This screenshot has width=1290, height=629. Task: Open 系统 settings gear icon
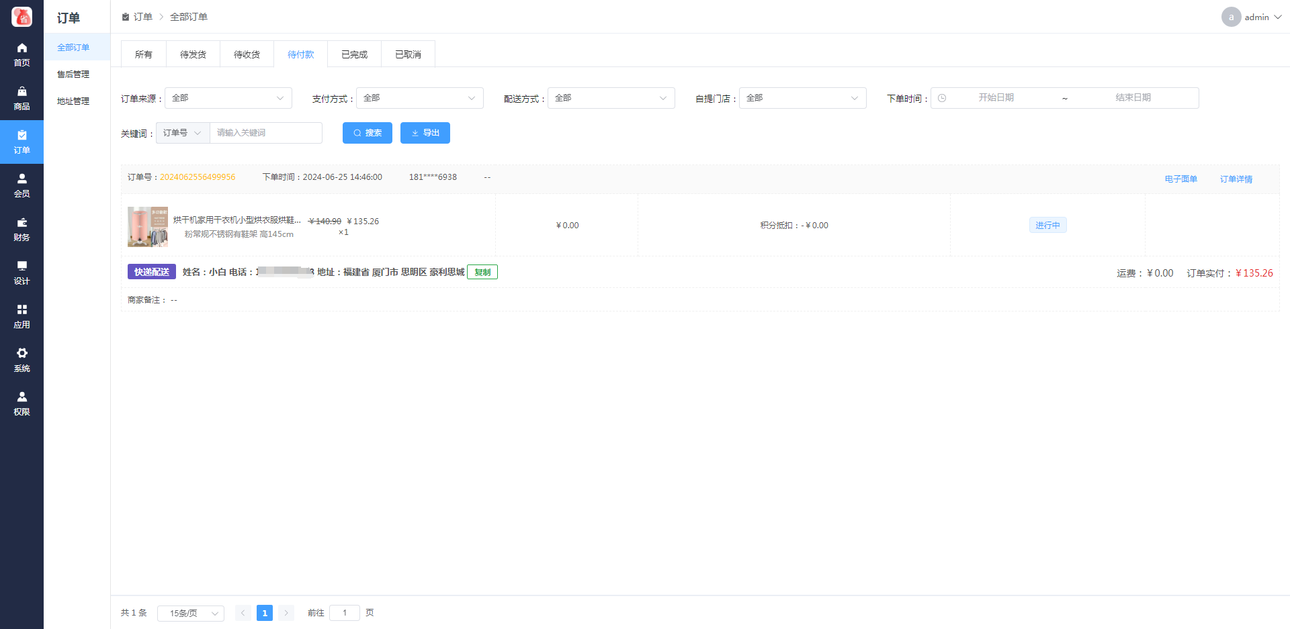tap(21, 354)
